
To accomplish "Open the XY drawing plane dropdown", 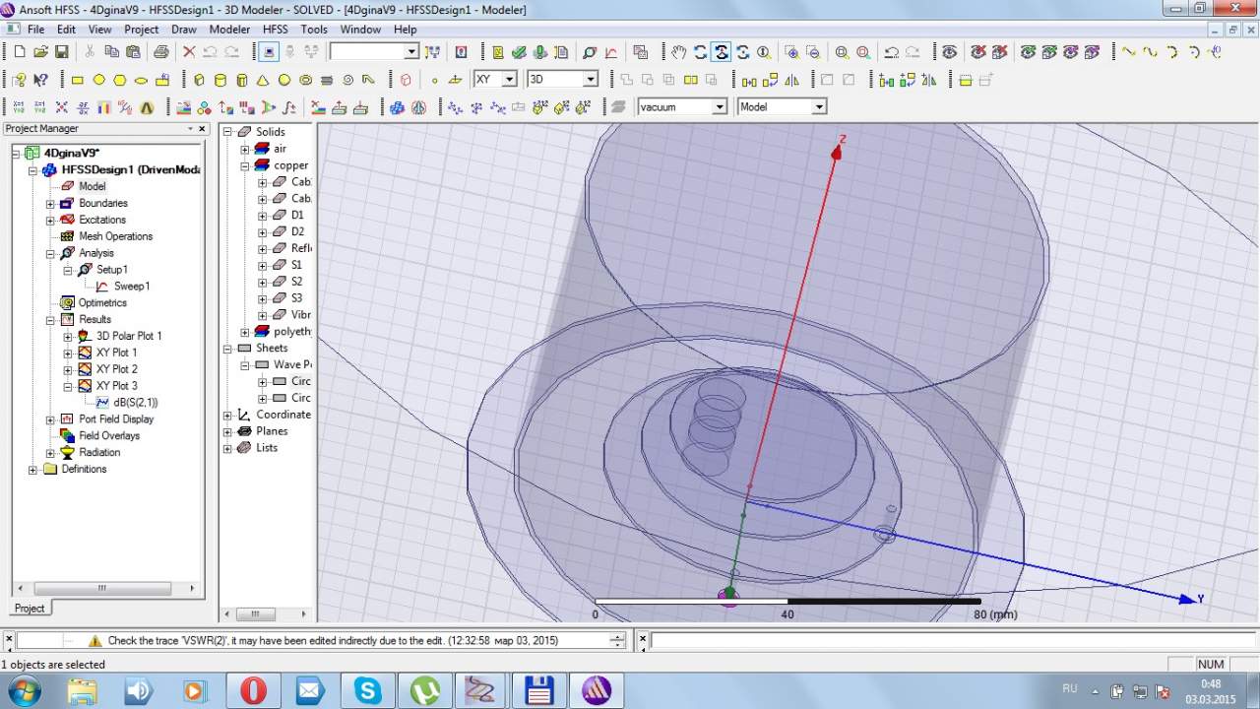I will coord(509,80).
